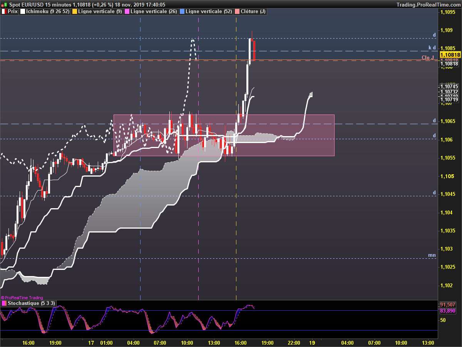This screenshot has height=347, width=462.
Task: Click the Clôture (J) legend swatch
Action: coord(237,12)
